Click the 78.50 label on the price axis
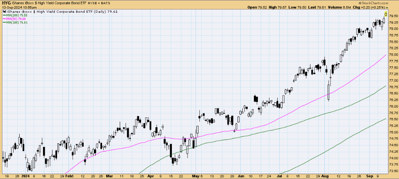Viewport: 399px width, 179px height. (x=393, y=42)
